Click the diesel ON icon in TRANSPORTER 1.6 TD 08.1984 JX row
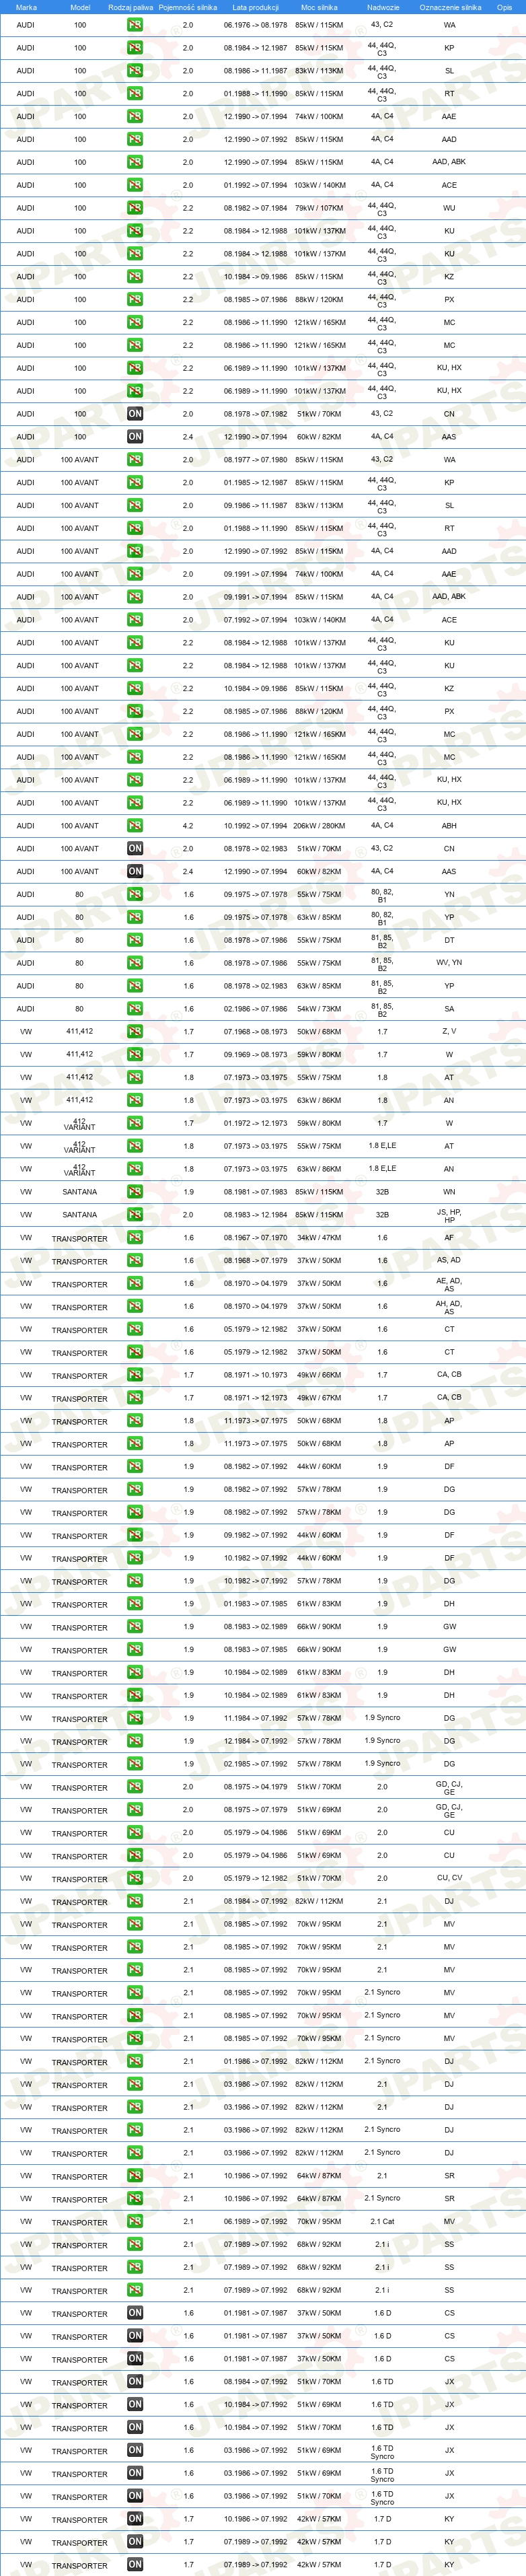The height and width of the screenshot is (2576, 526). pyautogui.click(x=135, y=2382)
